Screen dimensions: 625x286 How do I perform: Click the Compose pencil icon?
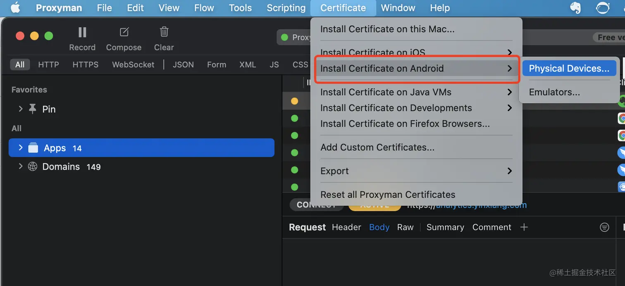click(124, 32)
